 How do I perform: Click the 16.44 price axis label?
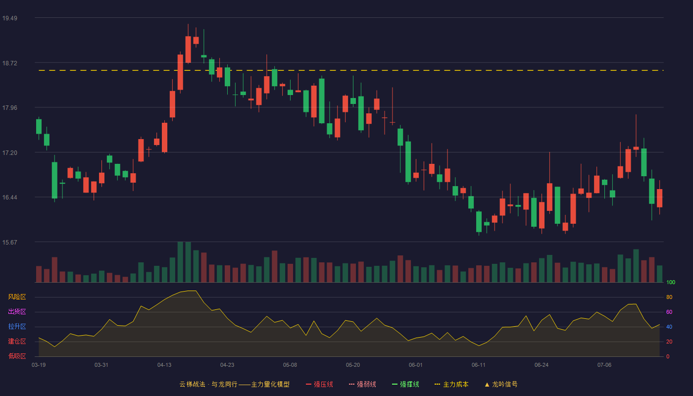(x=9, y=198)
